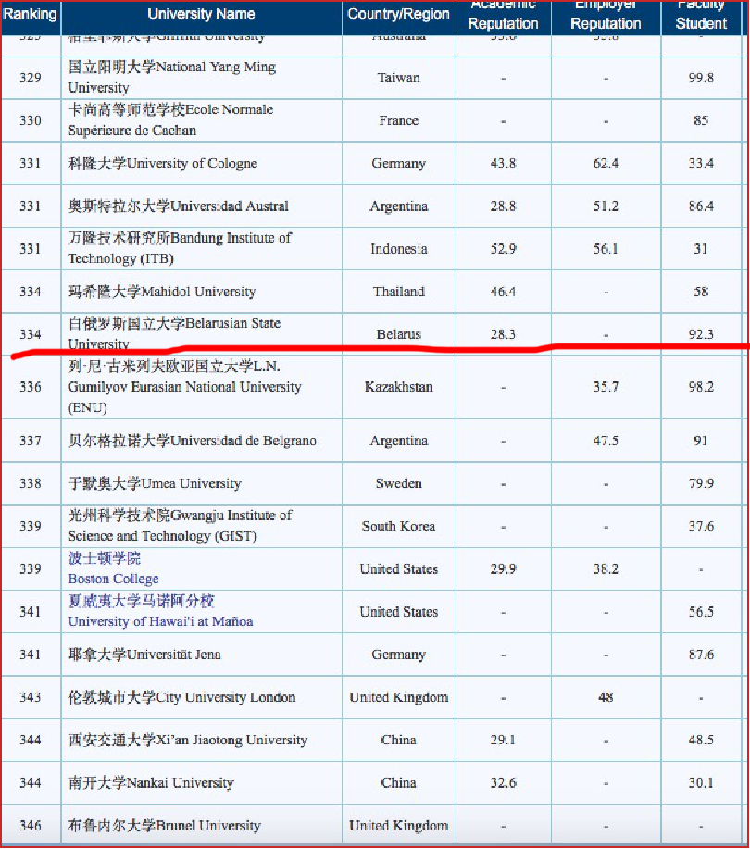
Task: Click China cell in Nankai University row
Action: (x=398, y=782)
